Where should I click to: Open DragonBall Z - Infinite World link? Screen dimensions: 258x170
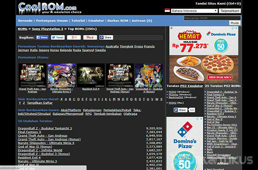click(x=40, y=150)
